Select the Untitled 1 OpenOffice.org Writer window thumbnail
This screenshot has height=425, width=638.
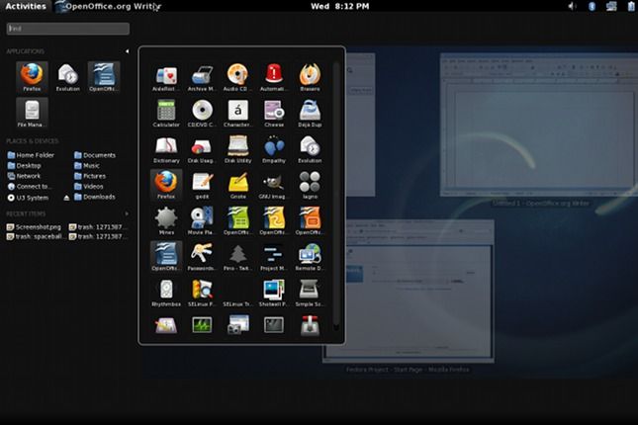click(538, 125)
